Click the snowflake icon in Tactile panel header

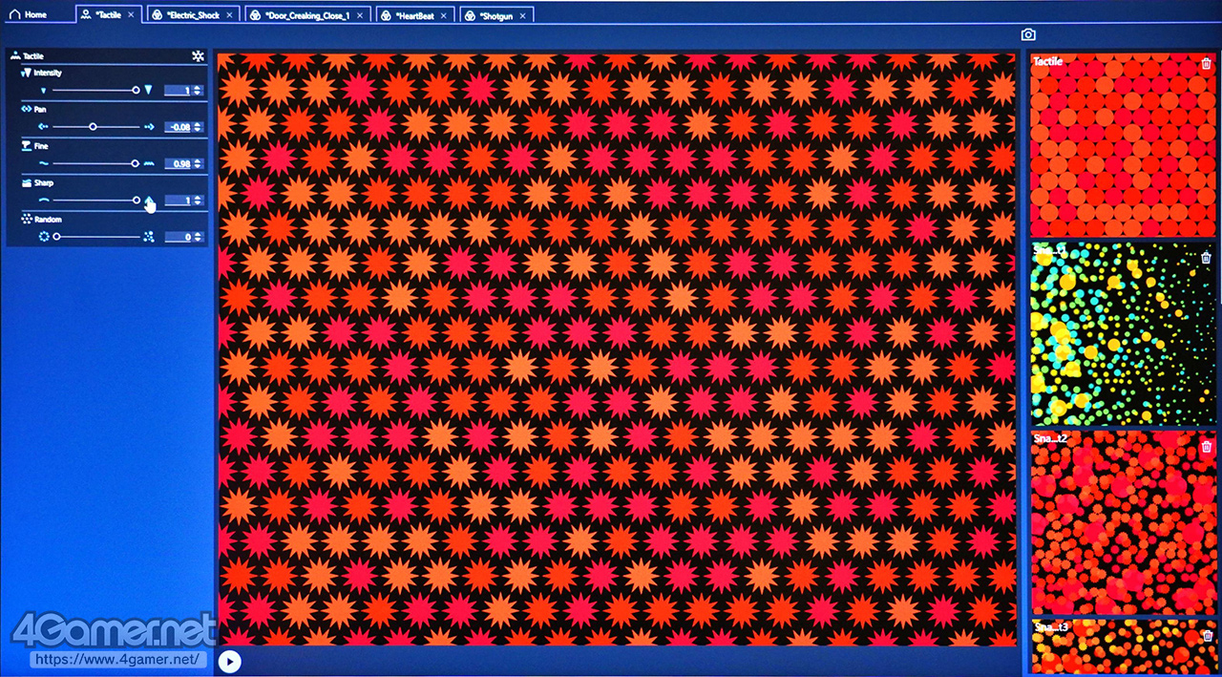click(x=198, y=56)
